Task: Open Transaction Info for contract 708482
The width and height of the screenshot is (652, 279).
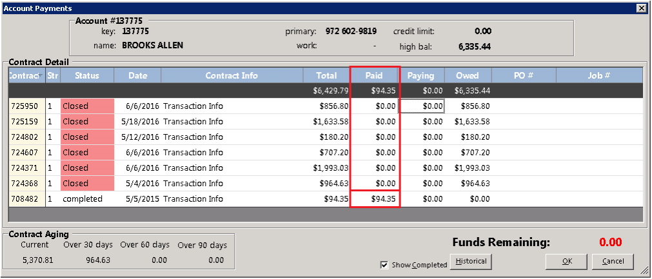Action: tap(193, 199)
